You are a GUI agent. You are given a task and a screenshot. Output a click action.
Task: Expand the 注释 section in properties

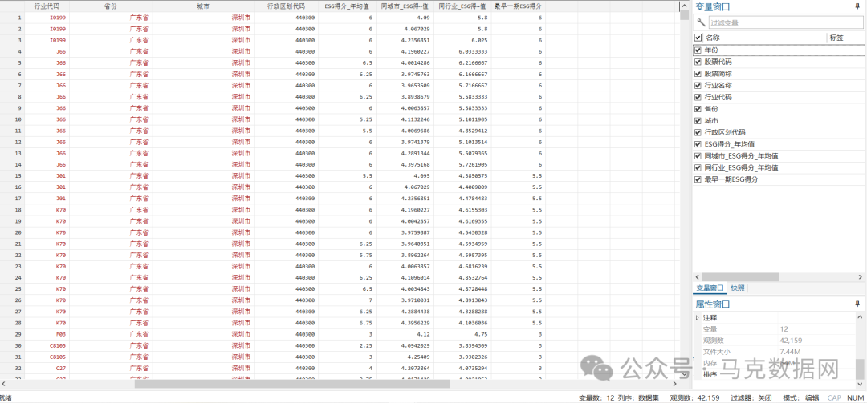click(x=697, y=318)
